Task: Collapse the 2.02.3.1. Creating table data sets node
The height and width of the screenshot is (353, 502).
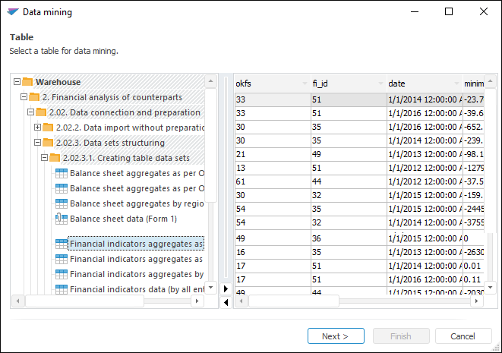Action: click(x=45, y=158)
